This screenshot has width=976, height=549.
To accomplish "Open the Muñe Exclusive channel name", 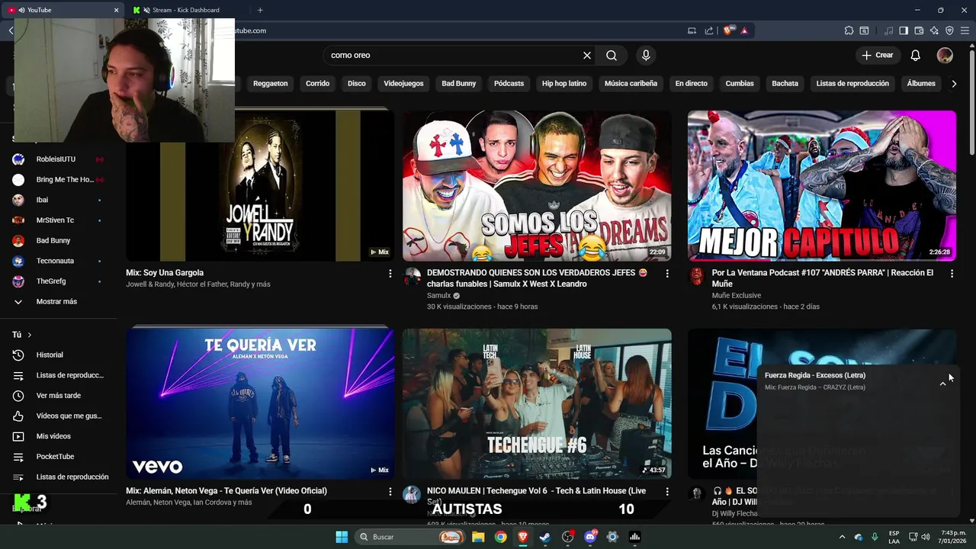I will pyautogui.click(x=737, y=296).
